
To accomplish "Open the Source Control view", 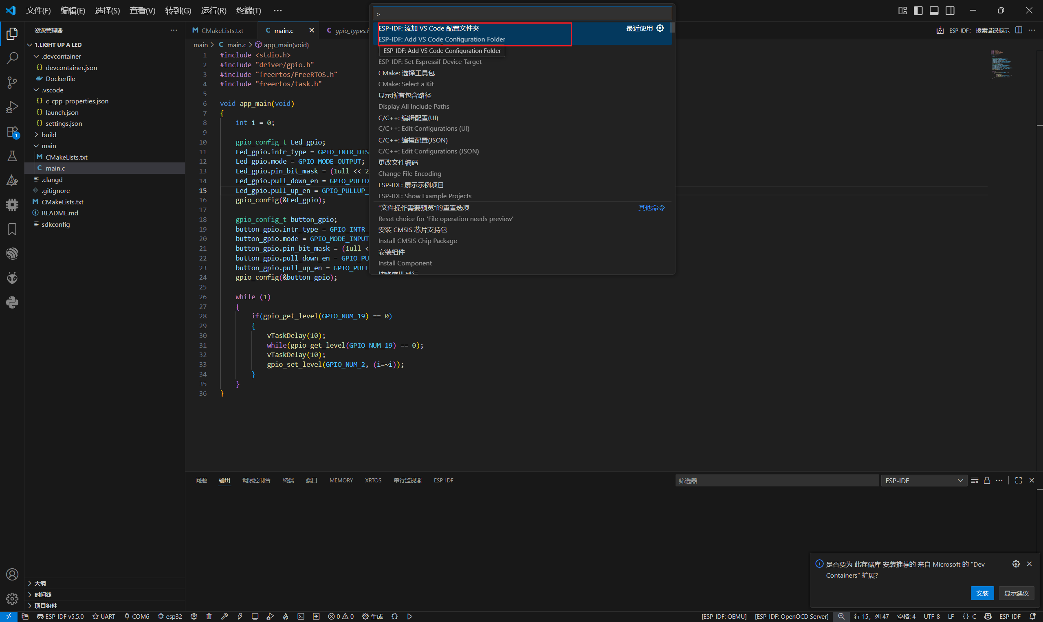I will (12, 82).
